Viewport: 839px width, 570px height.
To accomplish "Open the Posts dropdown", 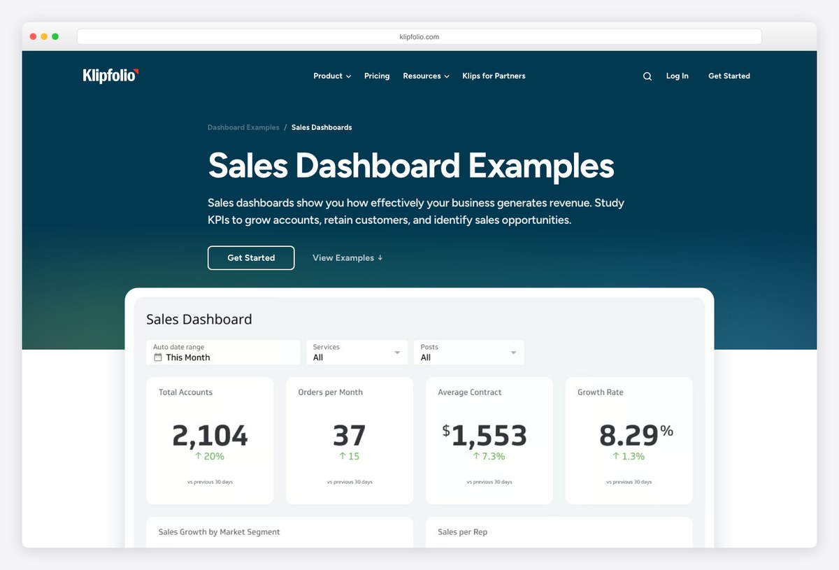I will tap(468, 352).
